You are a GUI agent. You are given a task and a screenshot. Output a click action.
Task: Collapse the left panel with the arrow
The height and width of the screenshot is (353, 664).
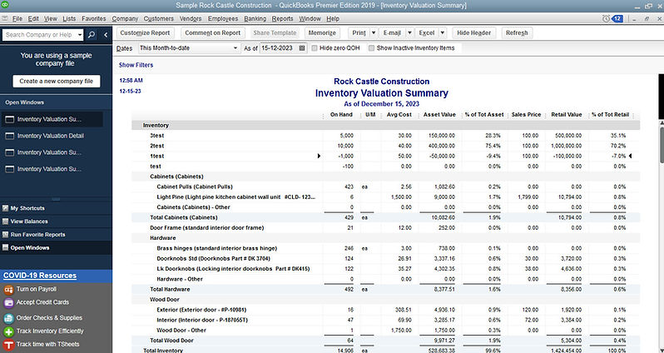(x=106, y=35)
